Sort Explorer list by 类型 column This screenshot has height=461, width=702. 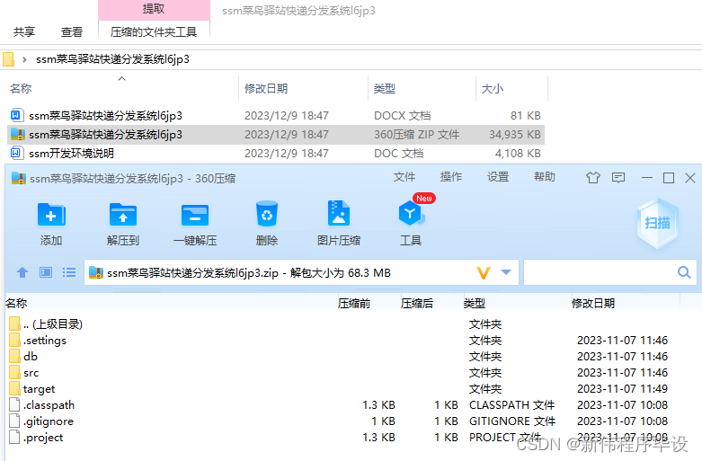tap(385, 89)
